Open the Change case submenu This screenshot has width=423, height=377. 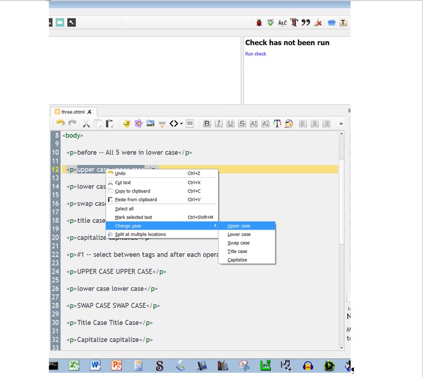(162, 226)
